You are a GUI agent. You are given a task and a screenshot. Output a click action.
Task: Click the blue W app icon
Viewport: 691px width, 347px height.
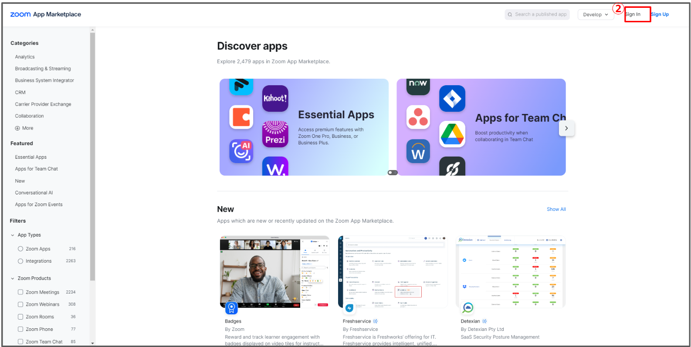pyautogui.click(x=418, y=151)
